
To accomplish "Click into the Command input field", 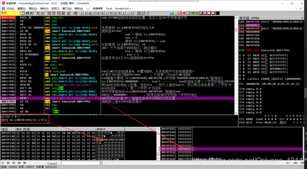I will click(80, 163).
